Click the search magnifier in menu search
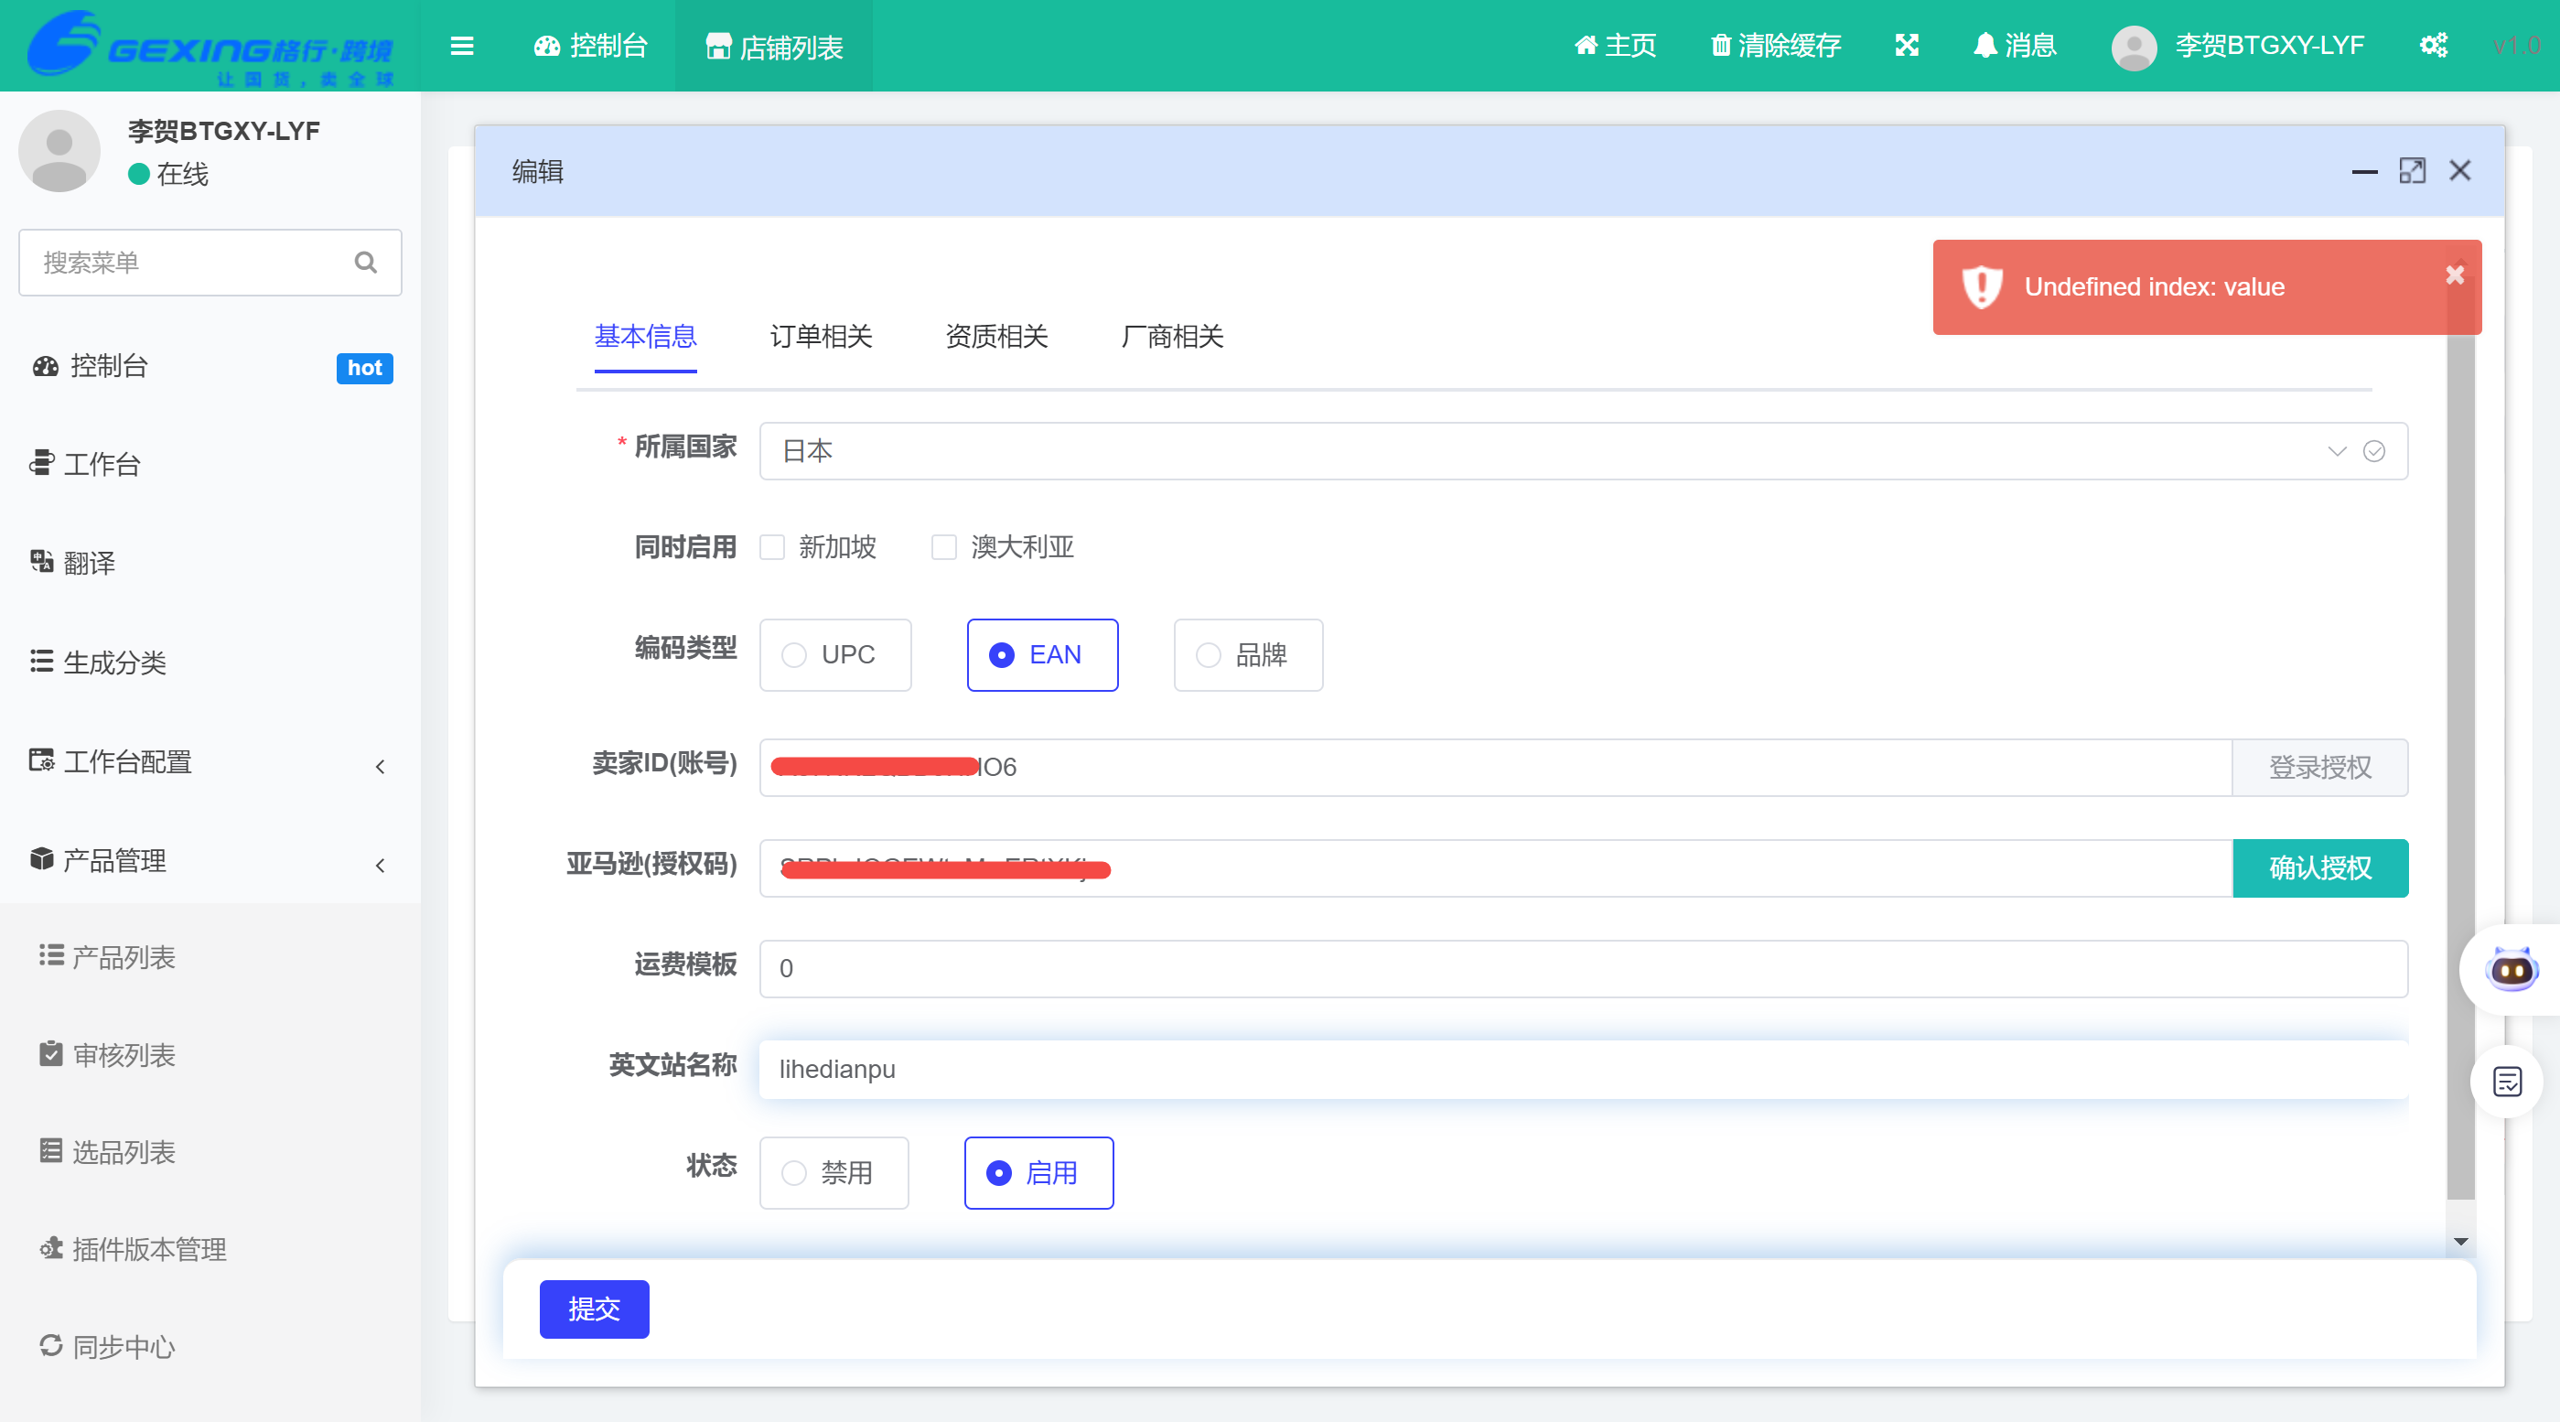Image resolution: width=2560 pixels, height=1422 pixels. [366, 263]
